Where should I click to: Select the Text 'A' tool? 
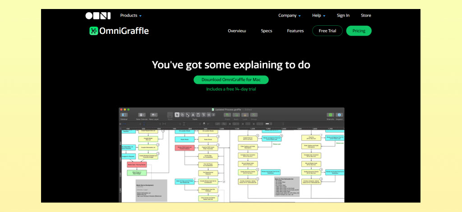click(193, 115)
